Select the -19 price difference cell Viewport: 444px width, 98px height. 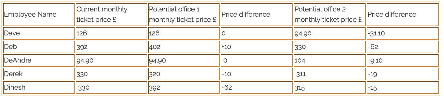coord(403,74)
